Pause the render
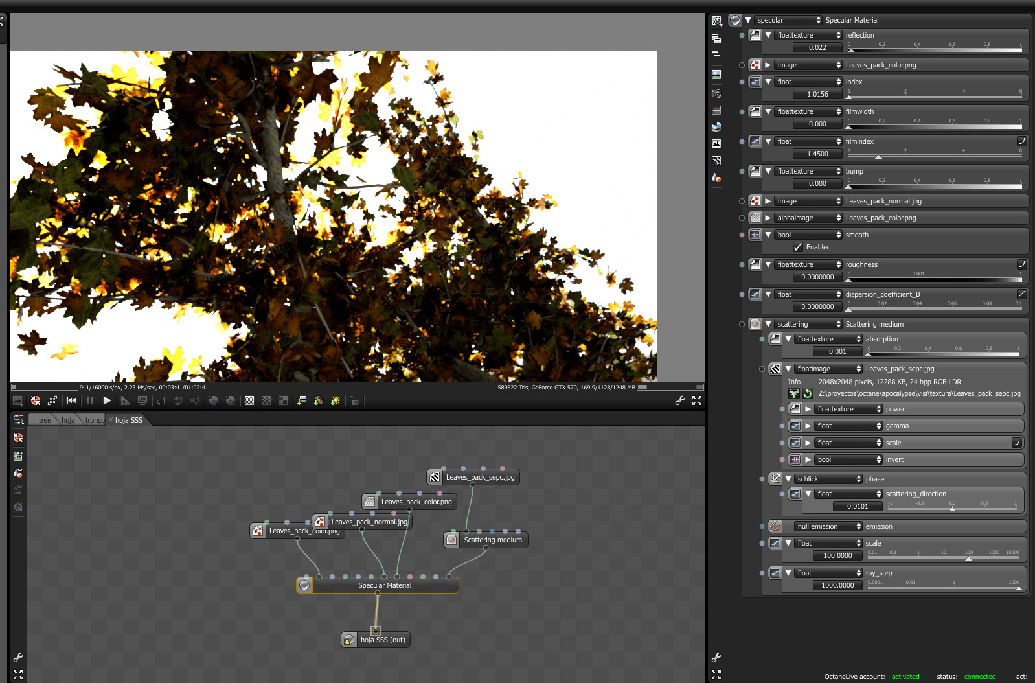 [89, 400]
